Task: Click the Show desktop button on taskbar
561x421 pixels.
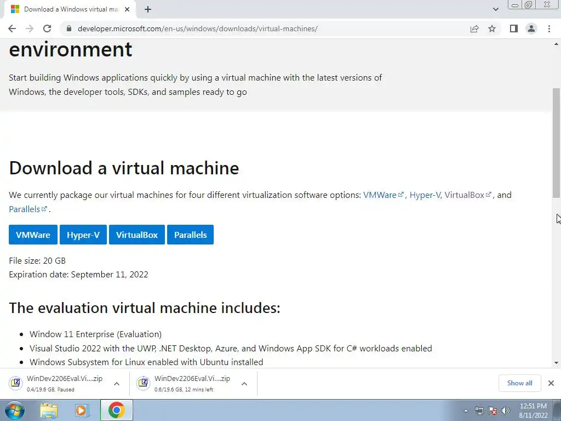Action: [x=557, y=410]
